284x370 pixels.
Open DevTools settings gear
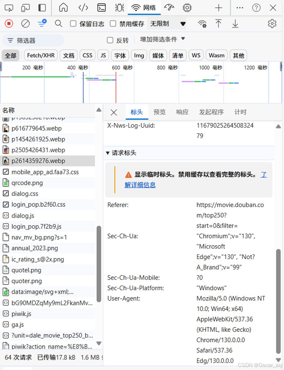[x=272, y=24]
